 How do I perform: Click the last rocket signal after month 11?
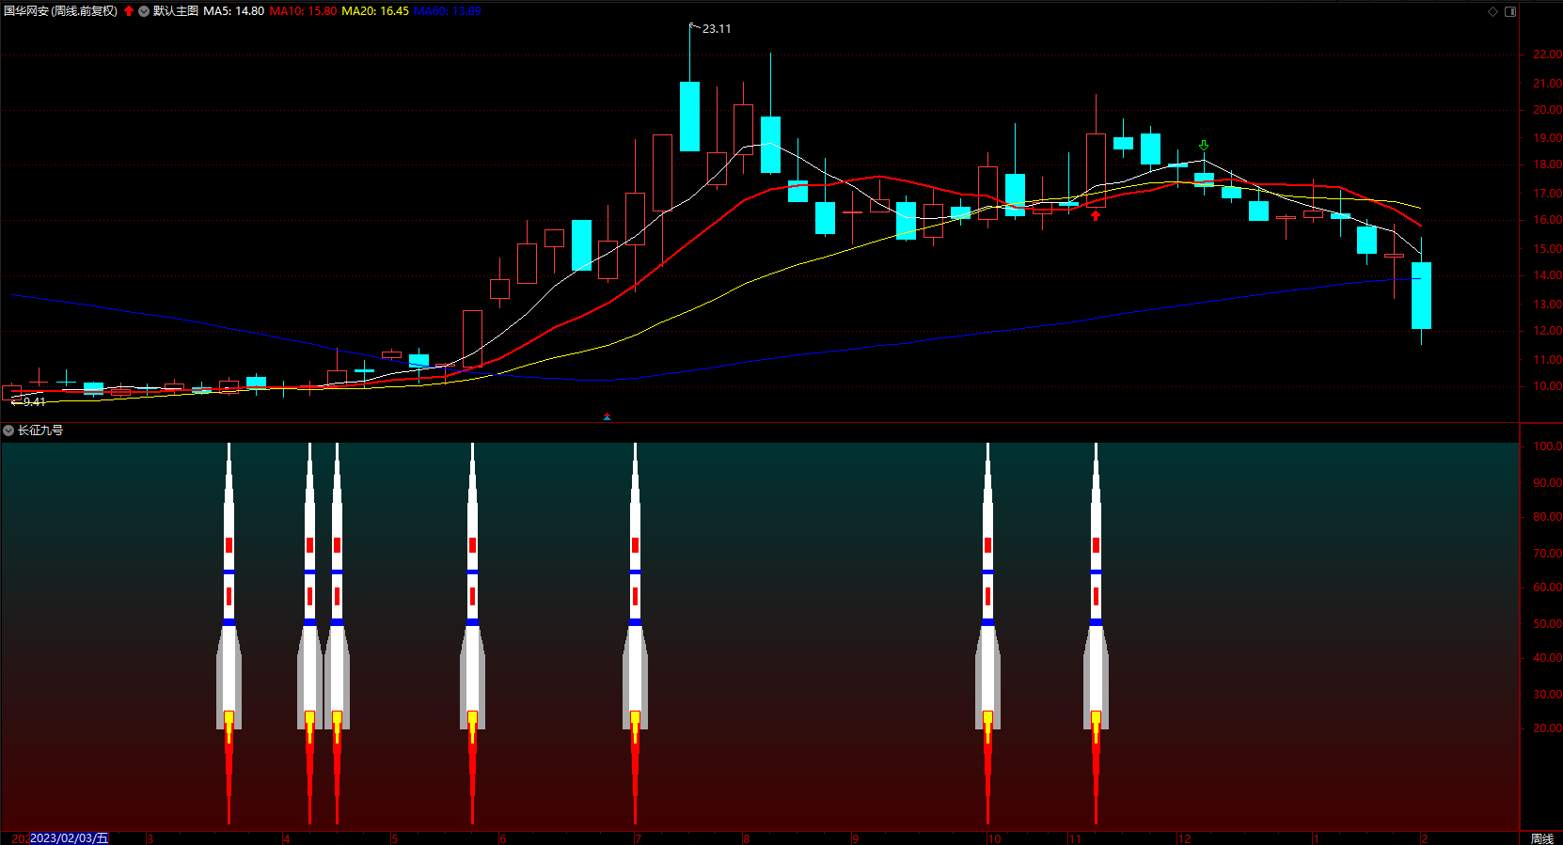point(1096,634)
